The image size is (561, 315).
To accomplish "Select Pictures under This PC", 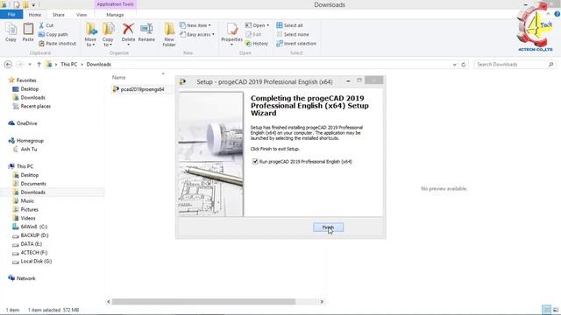I will click(x=29, y=209).
